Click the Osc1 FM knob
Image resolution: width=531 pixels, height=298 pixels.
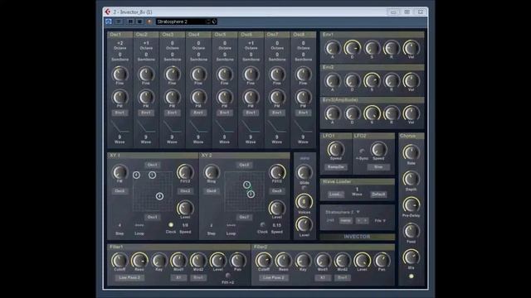click(119, 97)
